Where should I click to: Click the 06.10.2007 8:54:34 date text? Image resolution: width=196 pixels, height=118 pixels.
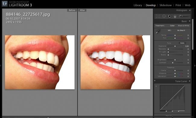pyautogui.click(x=18, y=19)
